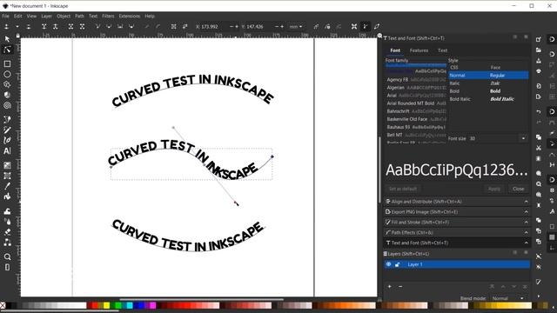Viewport: 557px width, 313px height.
Task: Click the Close button in font dialog
Action: [519, 189]
